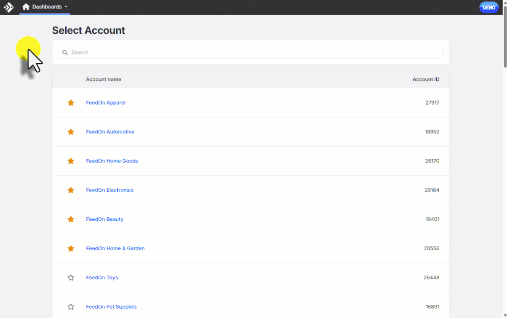Click the magnifier icon in search box

65,53
